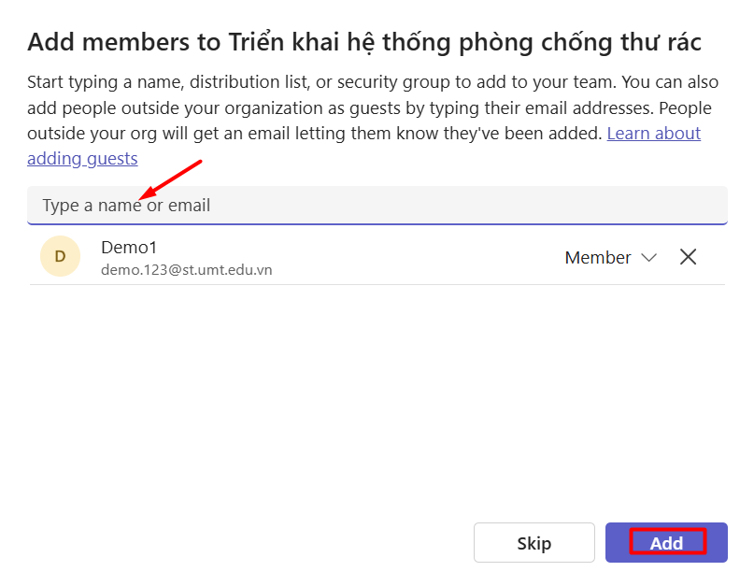This screenshot has height=586, width=754.
Task: Expand the Member role chevron arrow
Action: [649, 258]
